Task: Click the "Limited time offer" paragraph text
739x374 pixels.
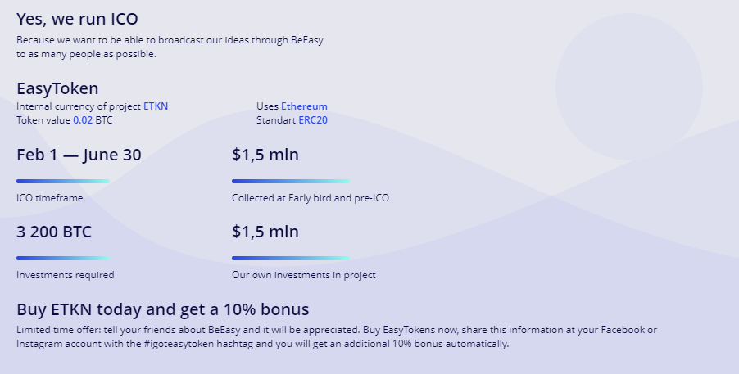Action: (x=336, y=336)
